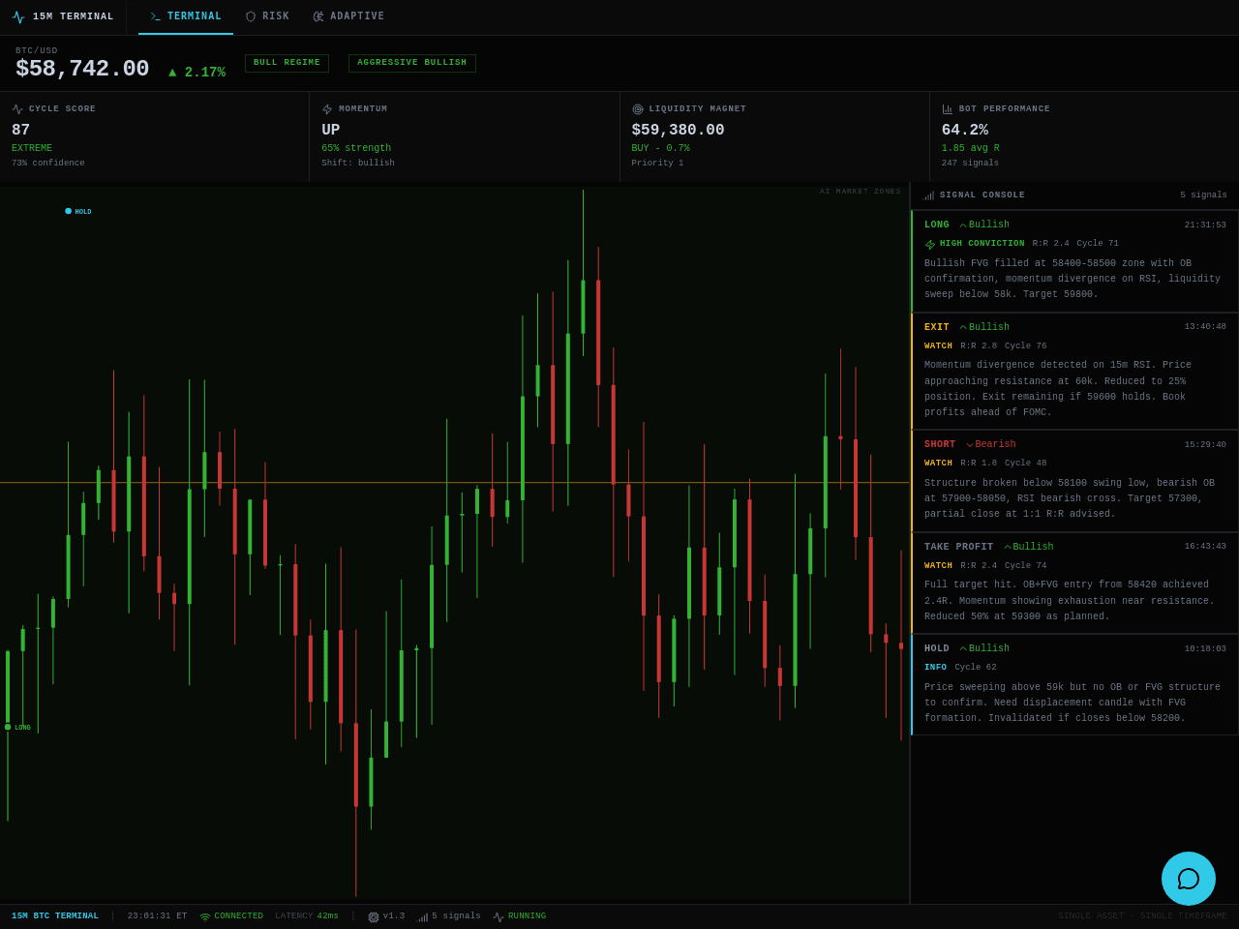Click the connection wifi icon in status bar

(205, 917)
